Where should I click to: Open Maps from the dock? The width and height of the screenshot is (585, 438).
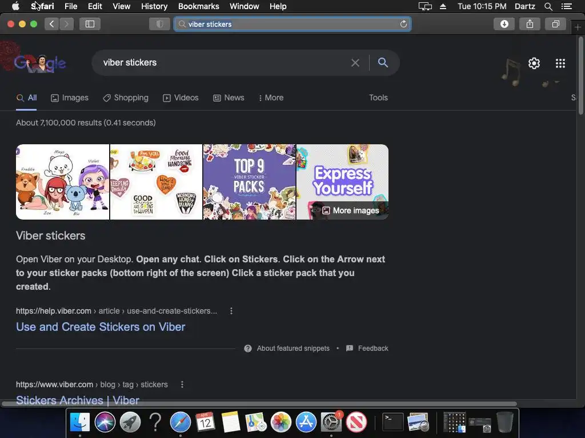(255, 422)
